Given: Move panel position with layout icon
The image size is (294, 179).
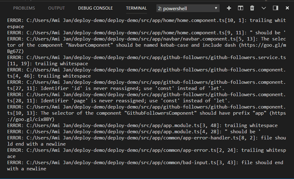Looking at the screenshot, I should coord(275,8).
